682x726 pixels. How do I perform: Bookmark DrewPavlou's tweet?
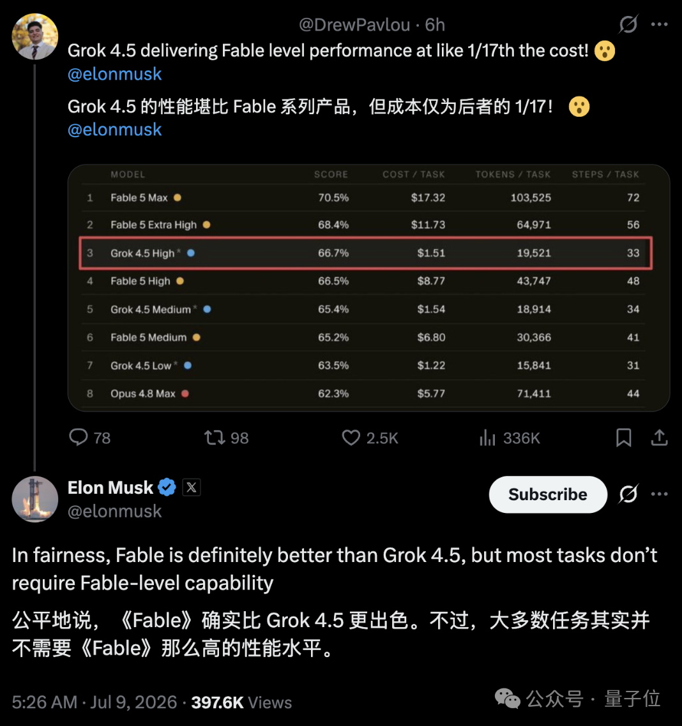coord(624,438)
